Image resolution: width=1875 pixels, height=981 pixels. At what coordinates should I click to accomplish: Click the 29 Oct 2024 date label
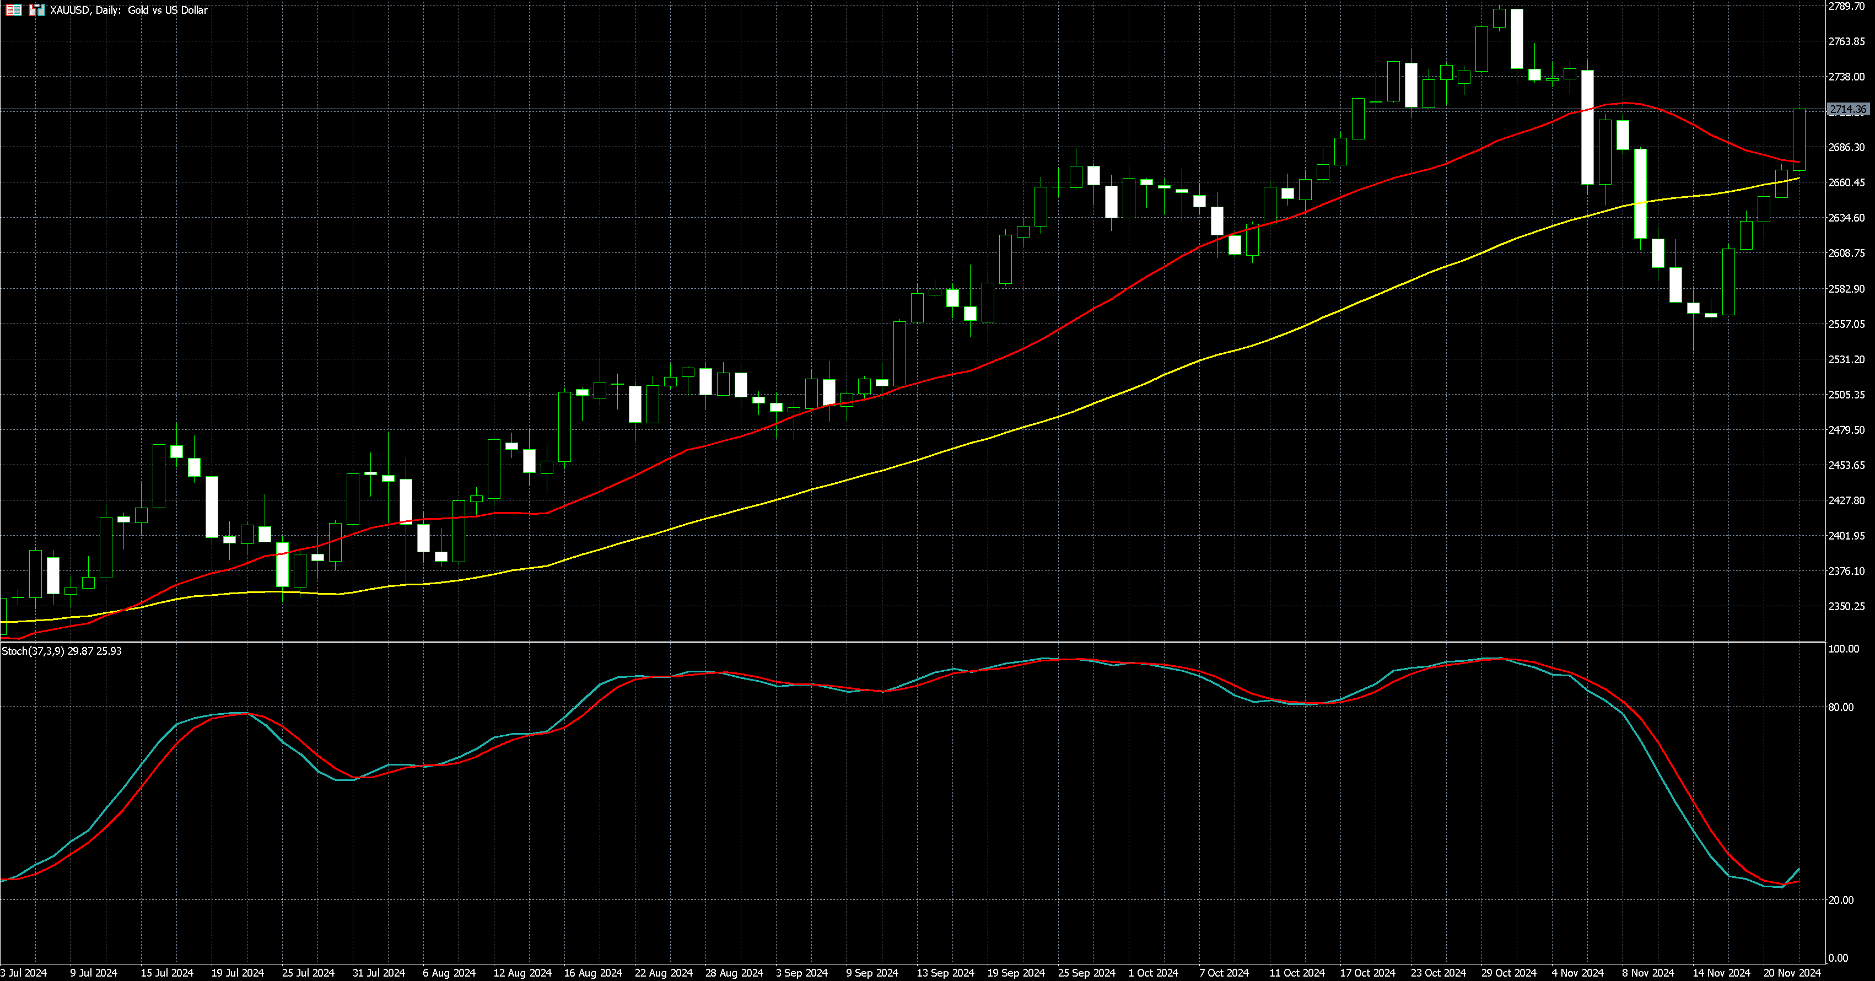[1509, 973]
